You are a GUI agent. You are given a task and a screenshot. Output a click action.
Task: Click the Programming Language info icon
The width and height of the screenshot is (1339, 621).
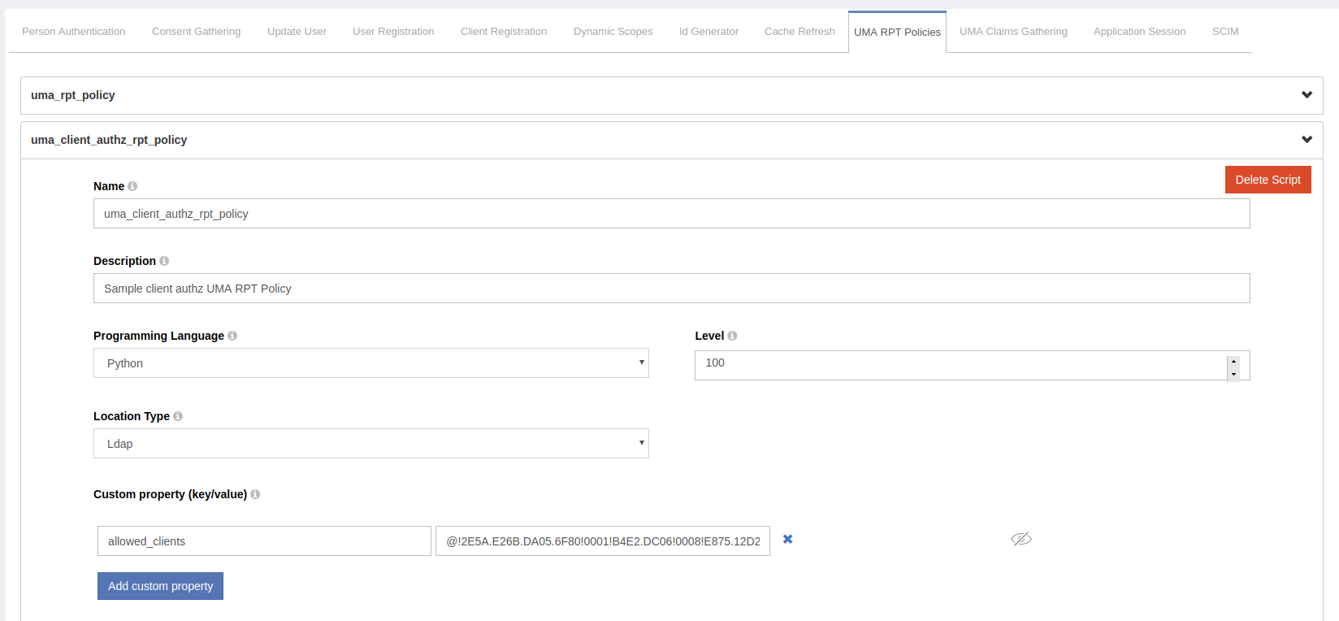tap(232, 336)
